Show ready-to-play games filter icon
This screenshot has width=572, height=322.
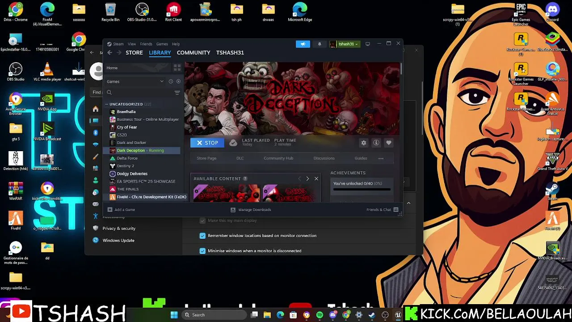pos(178,81)
